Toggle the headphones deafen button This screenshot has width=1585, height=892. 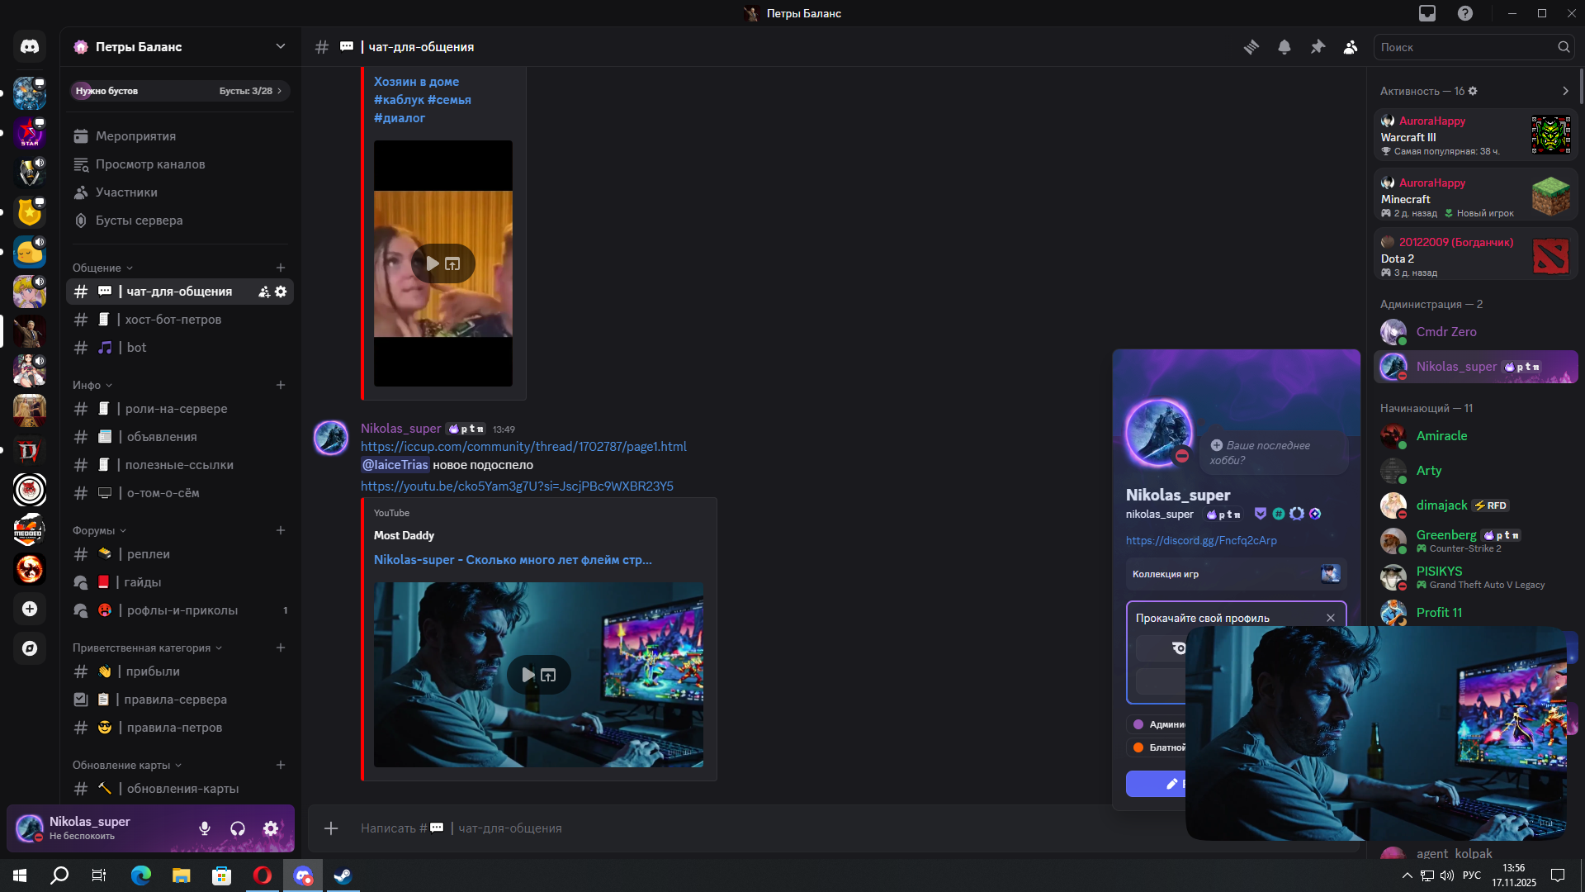coord(238,828)
